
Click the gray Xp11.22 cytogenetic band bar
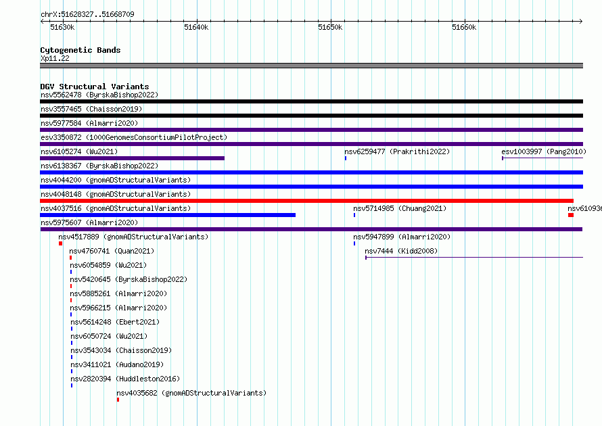pos(311,66)
